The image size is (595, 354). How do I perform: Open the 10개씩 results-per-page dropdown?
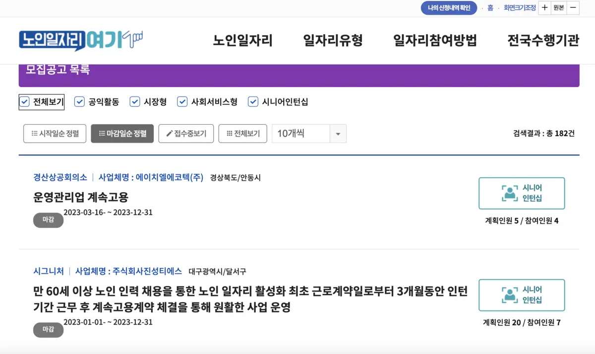(x=338, y=133)
